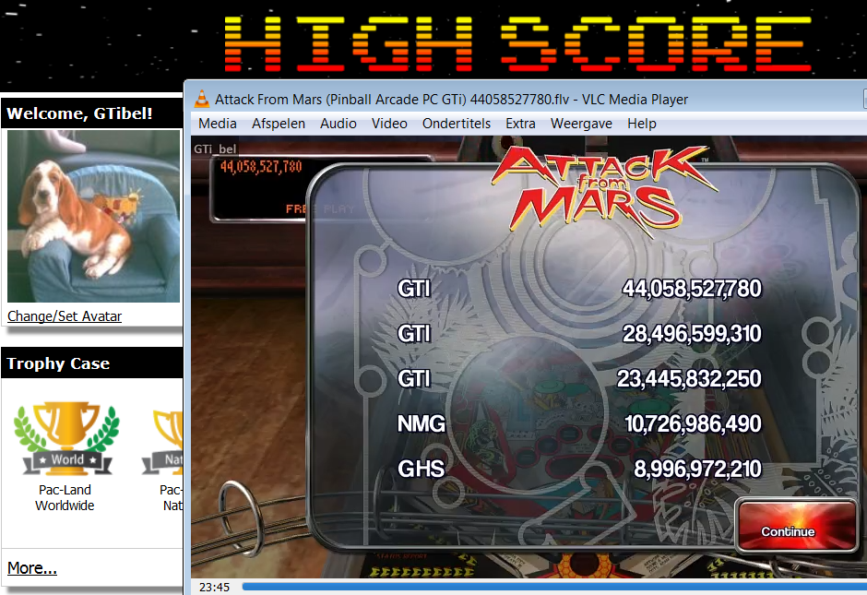Open the More... trophies link
Image resolution: width=867 pixels, height=595 pixels.
click(x=32, y=568)
